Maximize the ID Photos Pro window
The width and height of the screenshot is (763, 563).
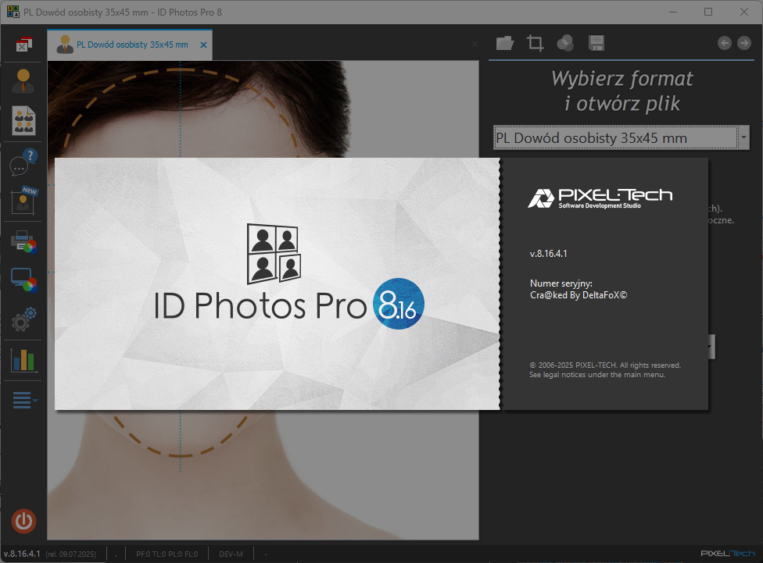pos(708,12)
